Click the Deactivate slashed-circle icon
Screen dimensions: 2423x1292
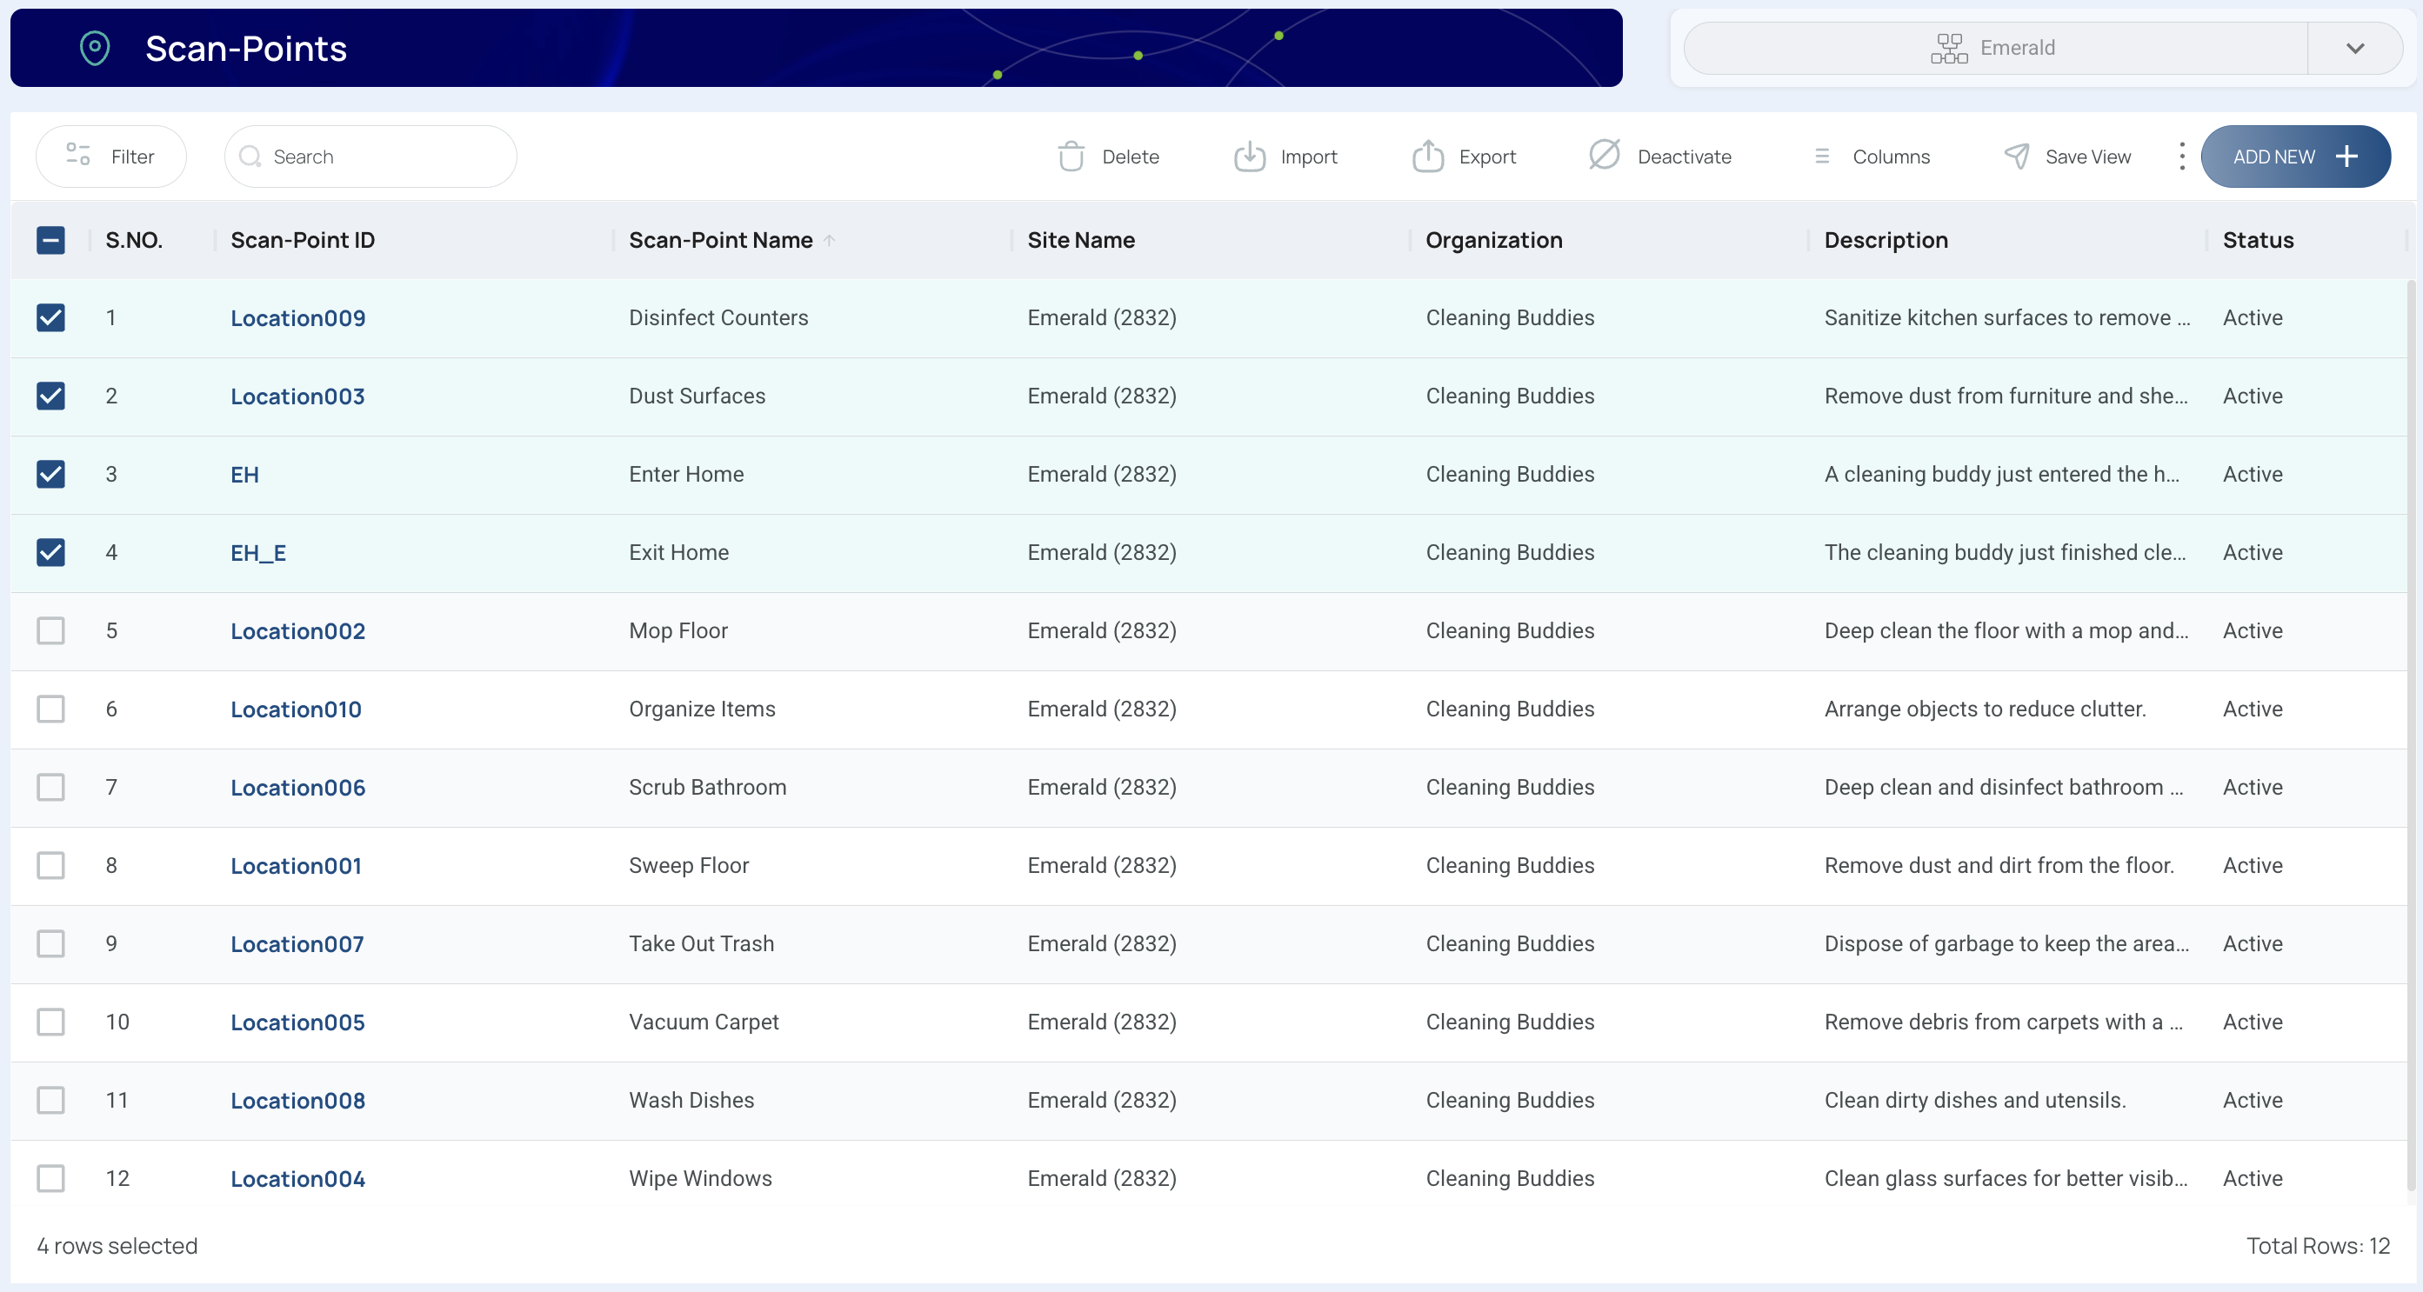click(x=1605, y=155)
